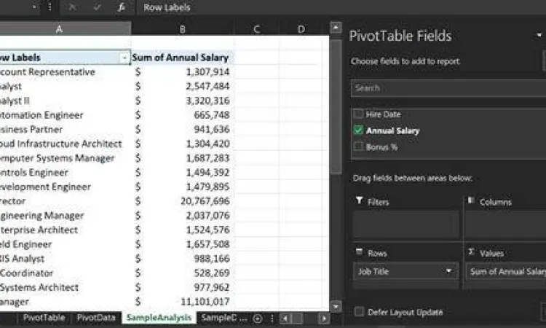Click the Engineering Manager row label
This screenshot has width=546, height=328.
coord(41,216)
